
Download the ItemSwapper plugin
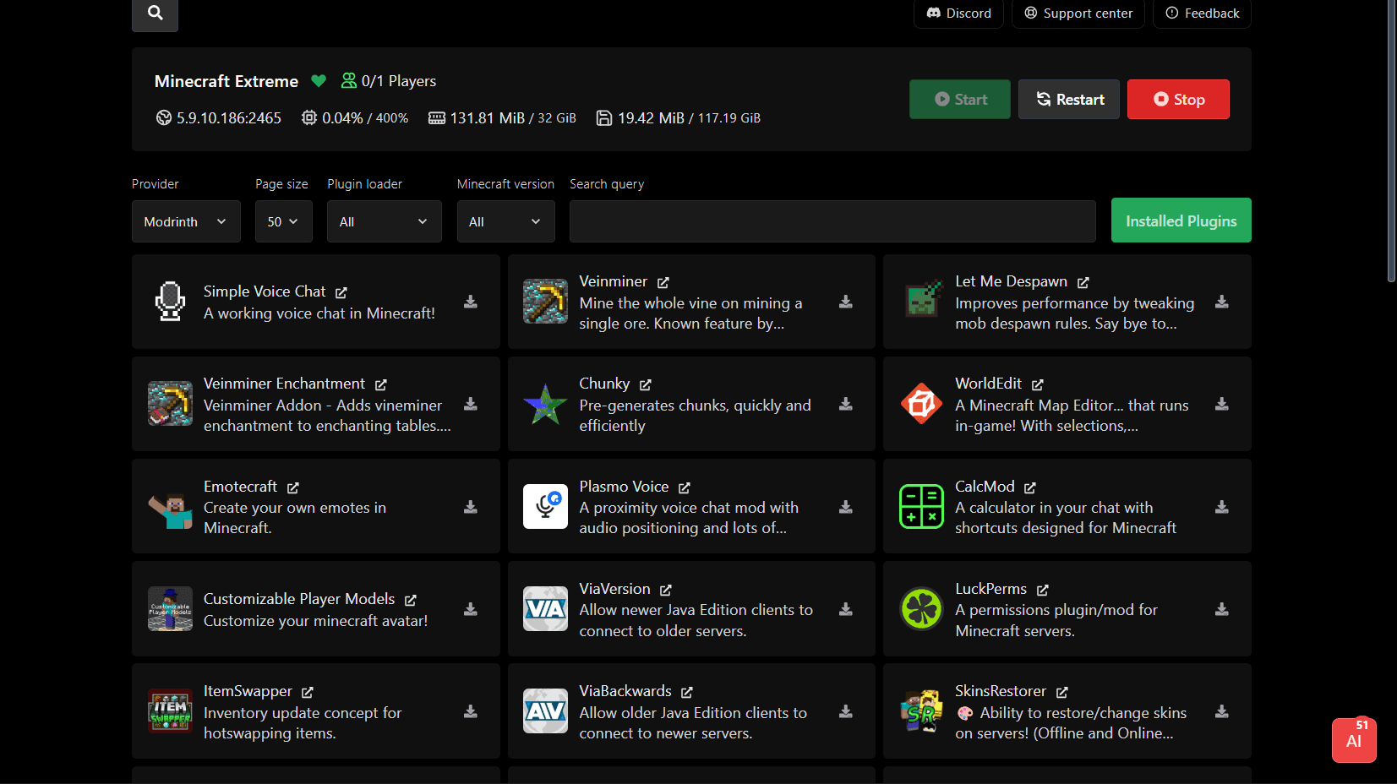tap(471, 711)
